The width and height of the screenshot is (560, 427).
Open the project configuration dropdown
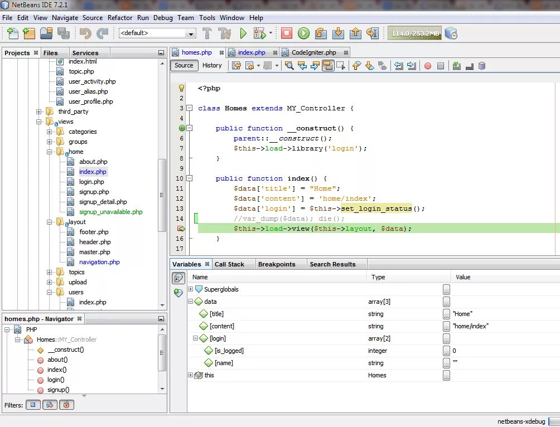pos(157,33)
